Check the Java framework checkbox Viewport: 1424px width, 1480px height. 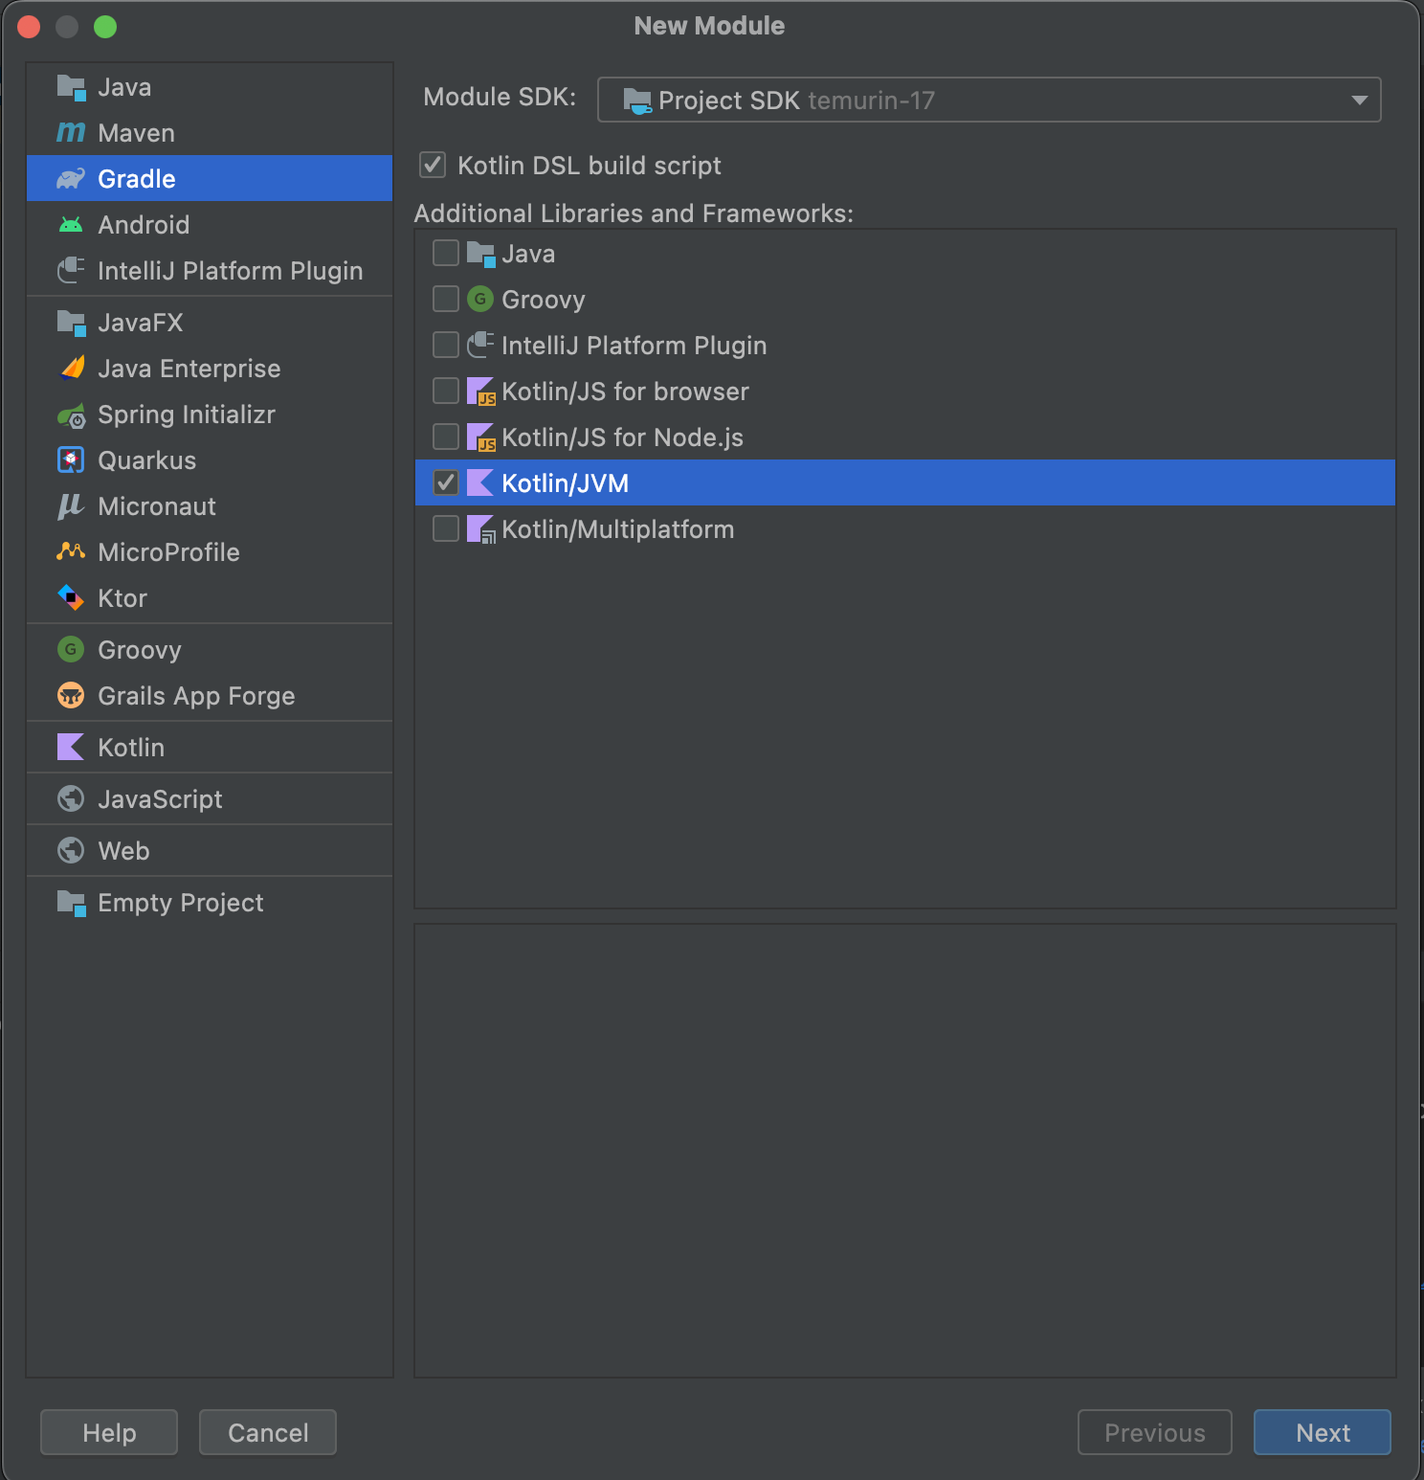446,253
